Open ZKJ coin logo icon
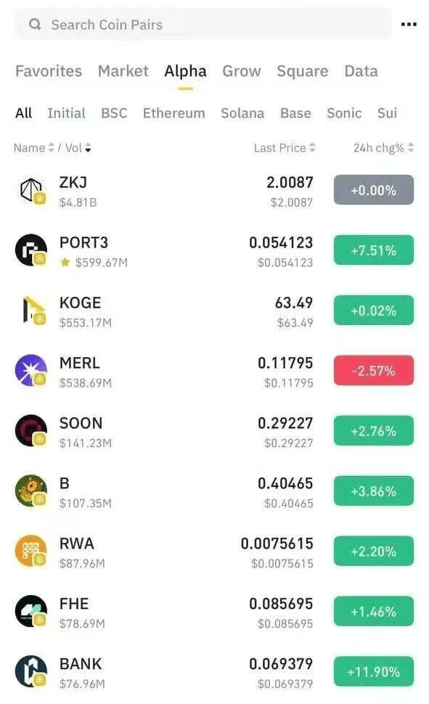Image resolution: width=429 pixels, height=704 pixels. (31, 190)
